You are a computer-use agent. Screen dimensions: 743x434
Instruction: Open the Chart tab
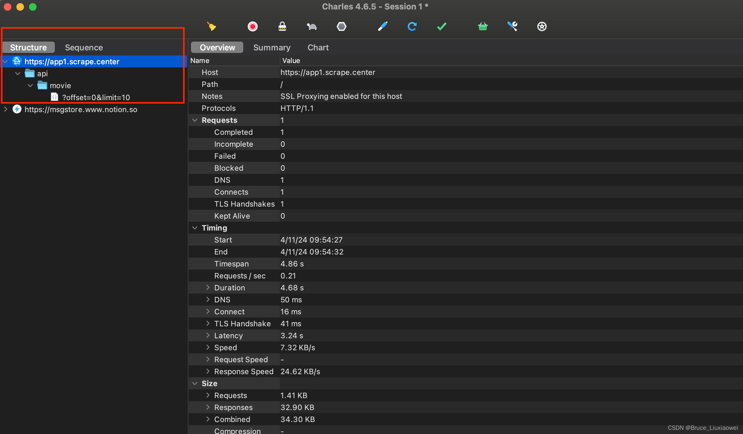point(318,48)
